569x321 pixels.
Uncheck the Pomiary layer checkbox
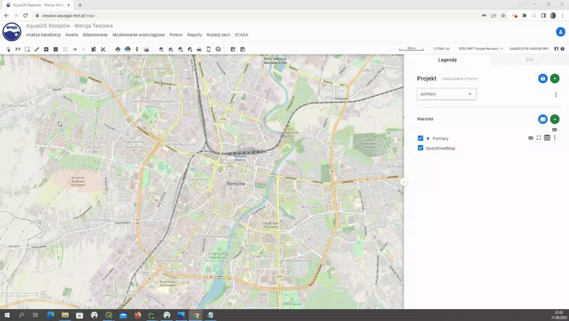(x=420, y=138)
